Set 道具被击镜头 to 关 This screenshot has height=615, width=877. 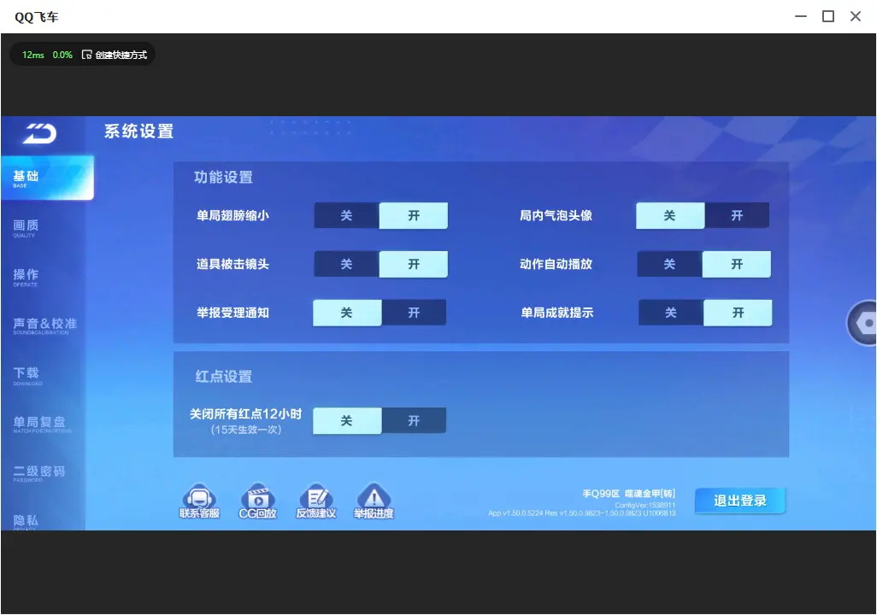(347, 265)
